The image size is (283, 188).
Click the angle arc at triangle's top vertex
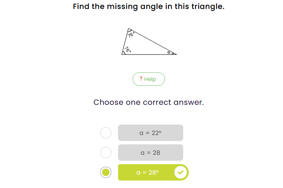pos(130,31)
